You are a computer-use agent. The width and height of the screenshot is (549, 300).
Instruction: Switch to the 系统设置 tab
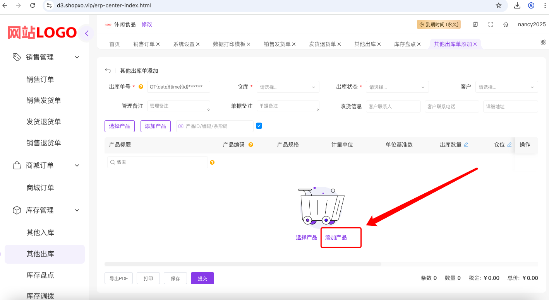184,44
